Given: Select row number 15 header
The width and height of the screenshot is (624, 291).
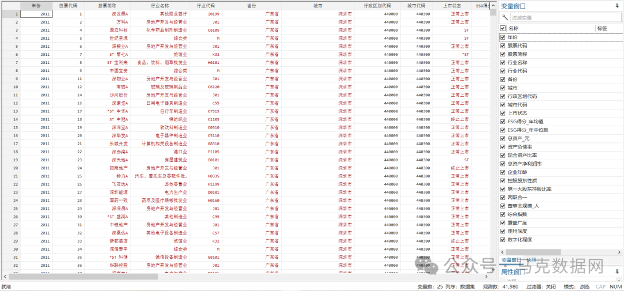Looking at the screenshot, I should pyautogui.click(x=10, y=127).
